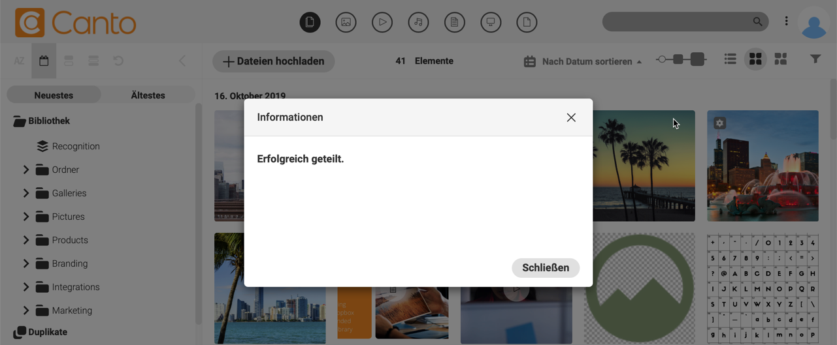Click the Canto logo

[x=75, y=23]
